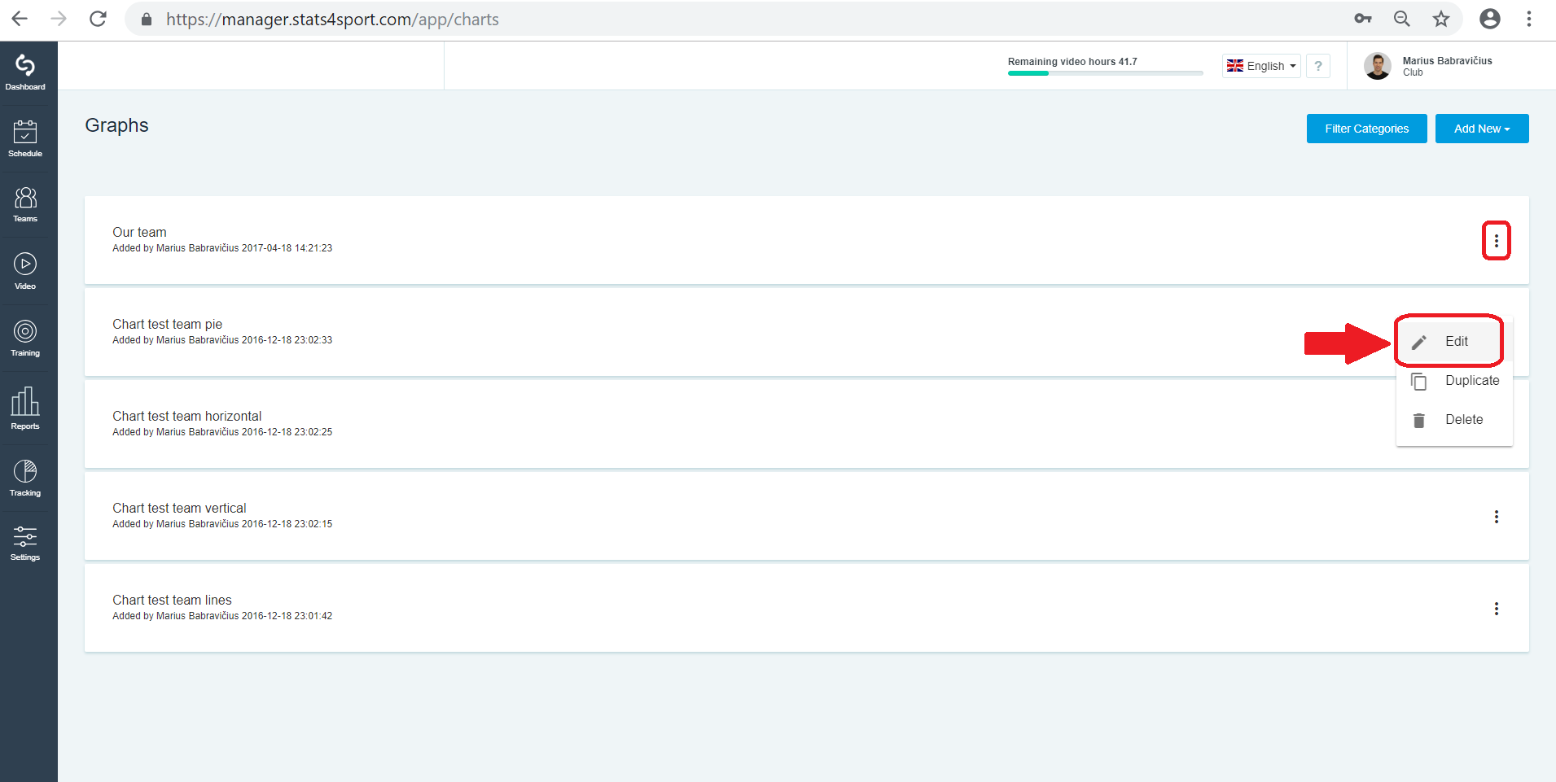Open Chart test team horizontal entry

(x=806, y=424)
